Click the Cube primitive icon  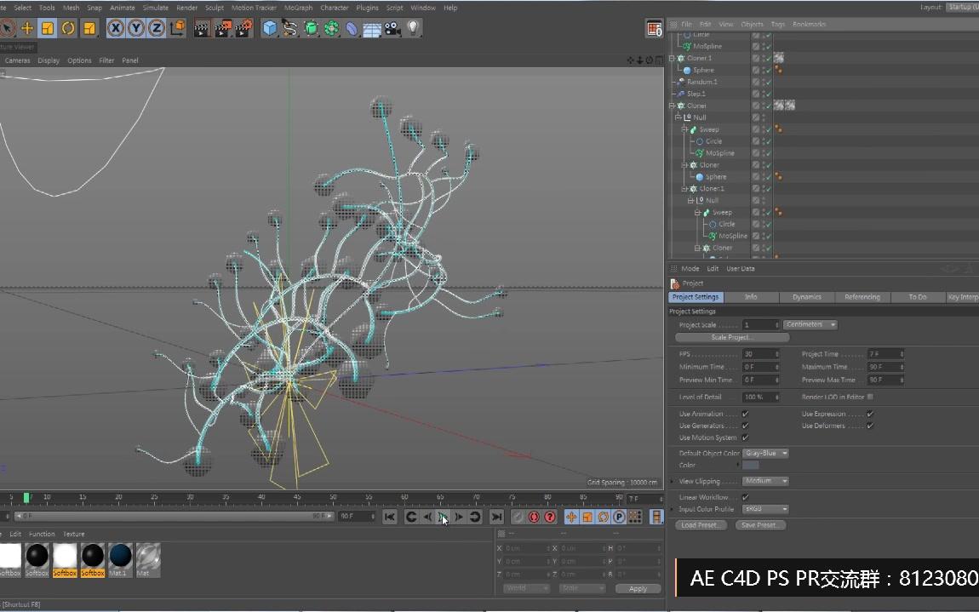pyautogui.click(x=269, y=28)
